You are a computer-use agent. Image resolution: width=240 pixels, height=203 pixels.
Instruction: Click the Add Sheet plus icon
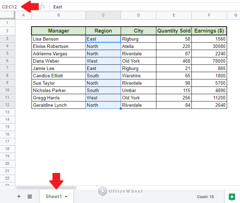coord(19,196)
